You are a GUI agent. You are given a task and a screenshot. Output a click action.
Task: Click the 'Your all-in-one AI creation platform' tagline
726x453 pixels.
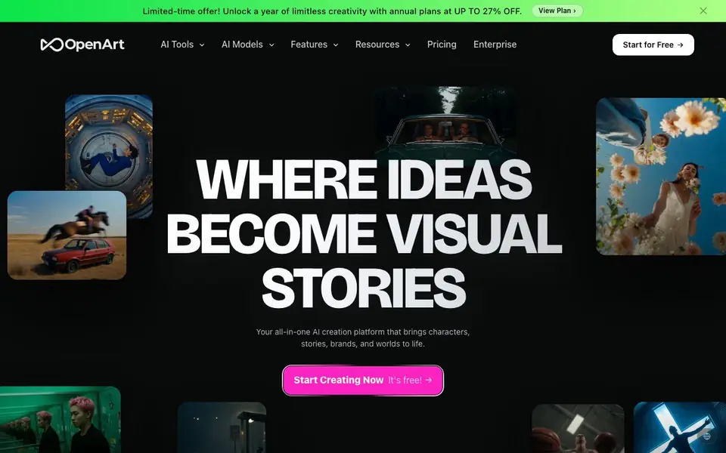(x=363, y=338)
